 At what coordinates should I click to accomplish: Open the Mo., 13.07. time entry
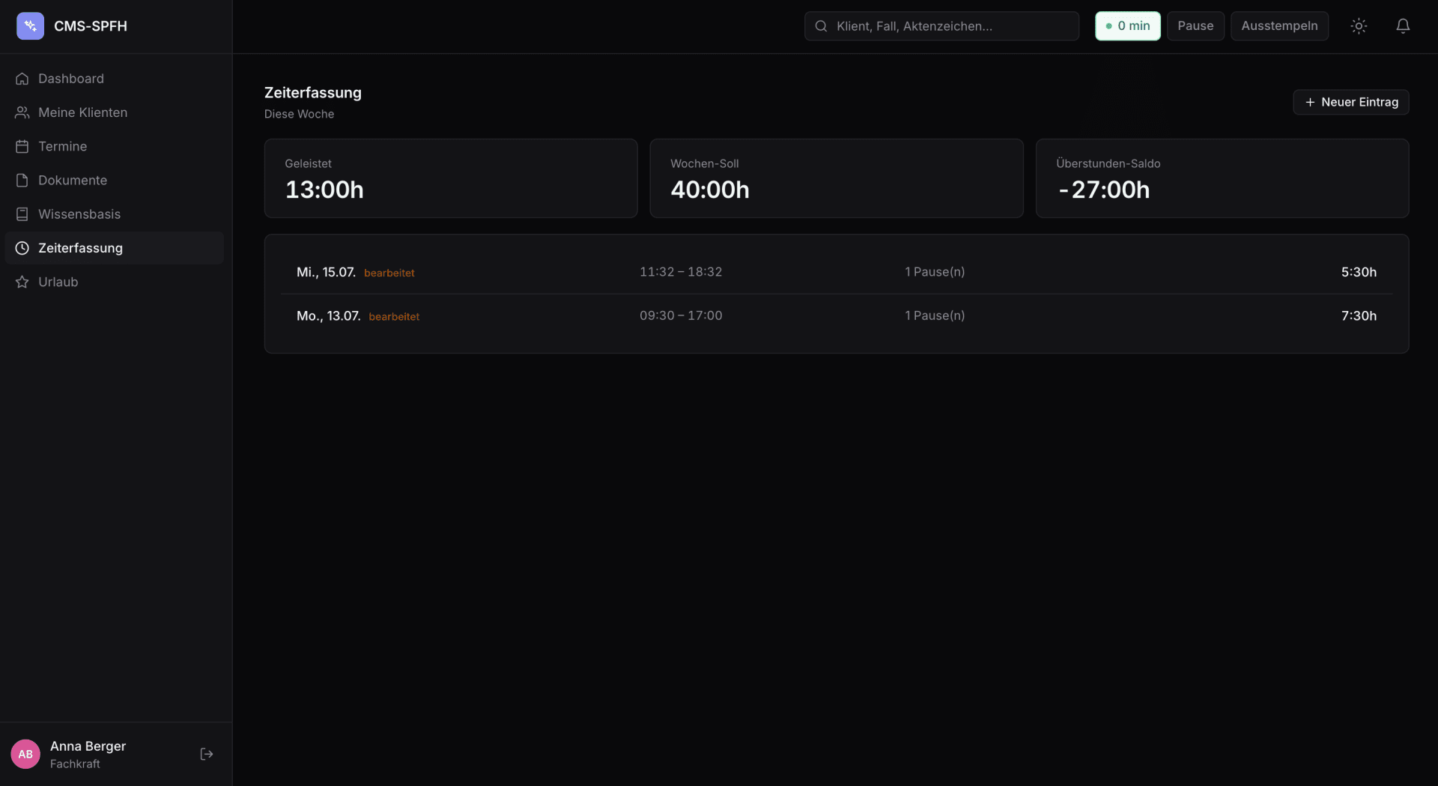pos(837,316)
